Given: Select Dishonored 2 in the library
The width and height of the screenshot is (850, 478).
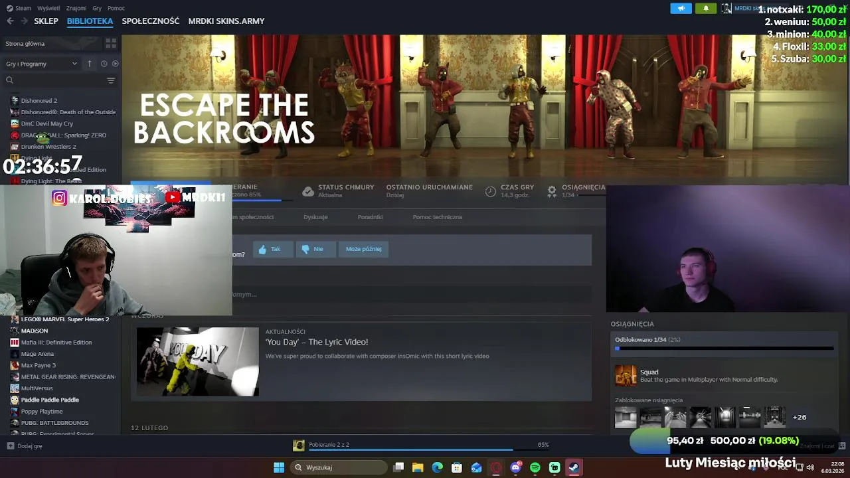Looking at the screenshot, I should (39, 101).
